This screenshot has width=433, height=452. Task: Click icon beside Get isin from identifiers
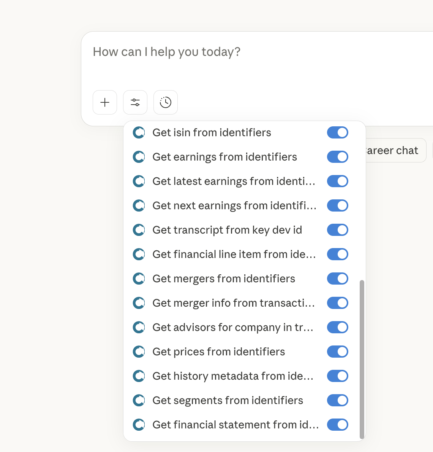coord(139,132)
